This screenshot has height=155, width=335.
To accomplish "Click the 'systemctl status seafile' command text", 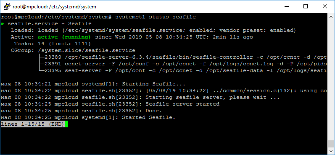I will click(156, 17).
